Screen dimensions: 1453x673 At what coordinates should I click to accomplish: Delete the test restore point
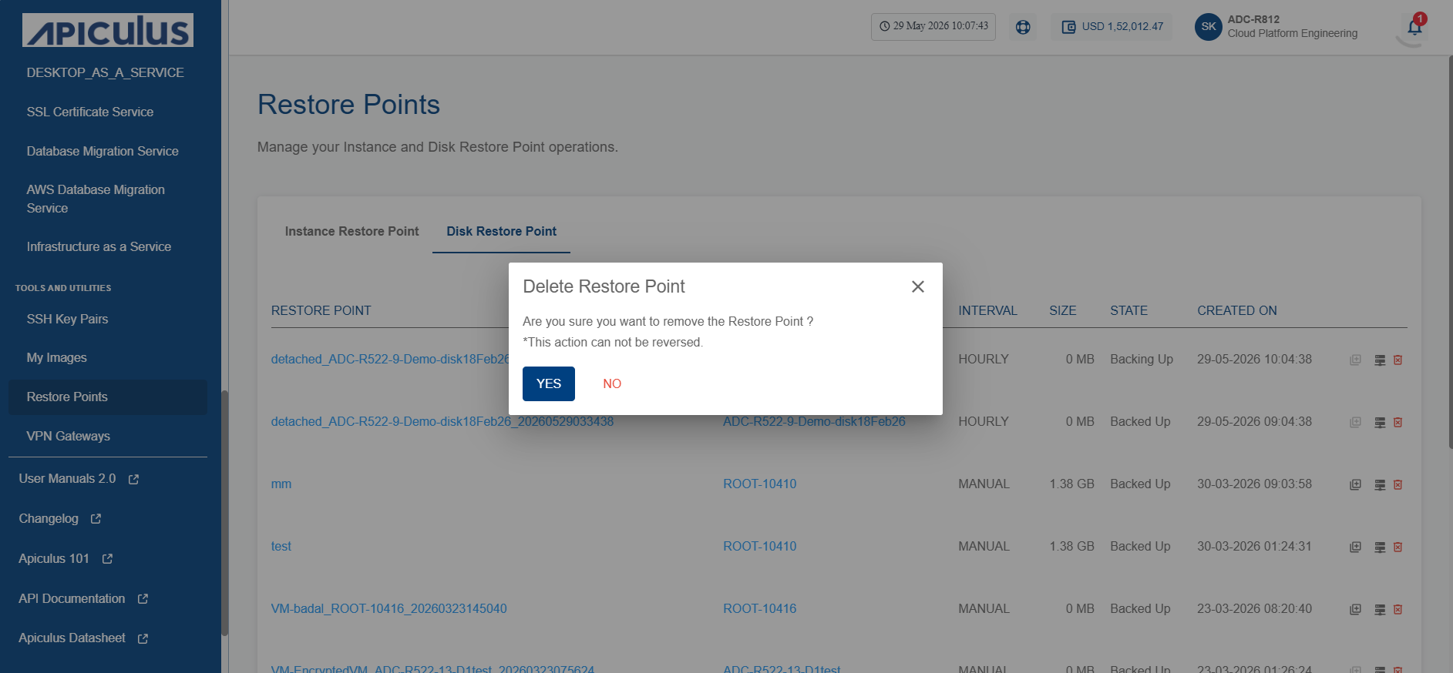(x=1398, y=547)
